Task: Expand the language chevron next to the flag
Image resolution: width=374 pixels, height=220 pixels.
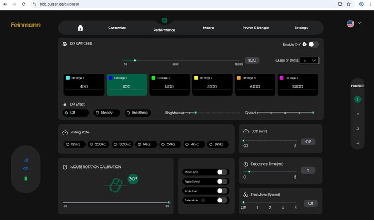Action: [359, 23]
